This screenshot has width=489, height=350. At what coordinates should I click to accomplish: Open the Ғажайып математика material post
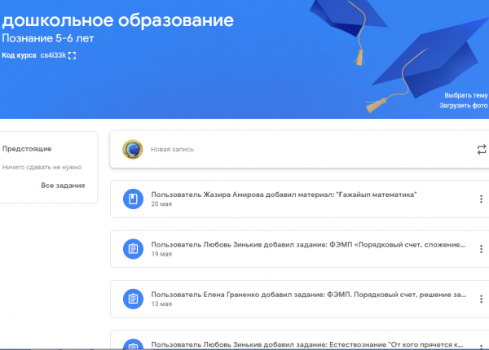click(x=284, y=195)
